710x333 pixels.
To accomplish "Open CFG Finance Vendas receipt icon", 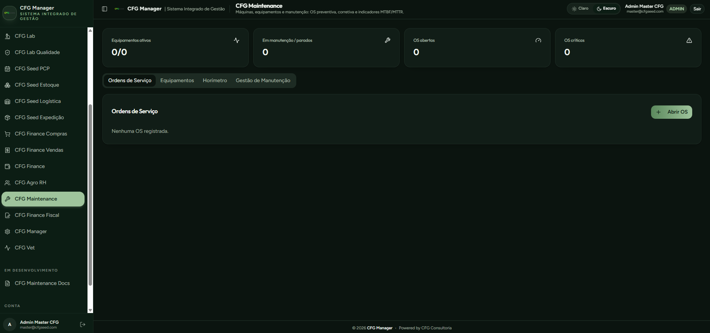I will click(x=7, y=150).
